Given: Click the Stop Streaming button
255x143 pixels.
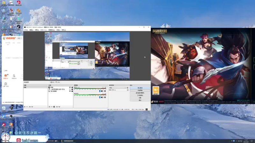Looking at the screenshot, I should tap(140, 88).
